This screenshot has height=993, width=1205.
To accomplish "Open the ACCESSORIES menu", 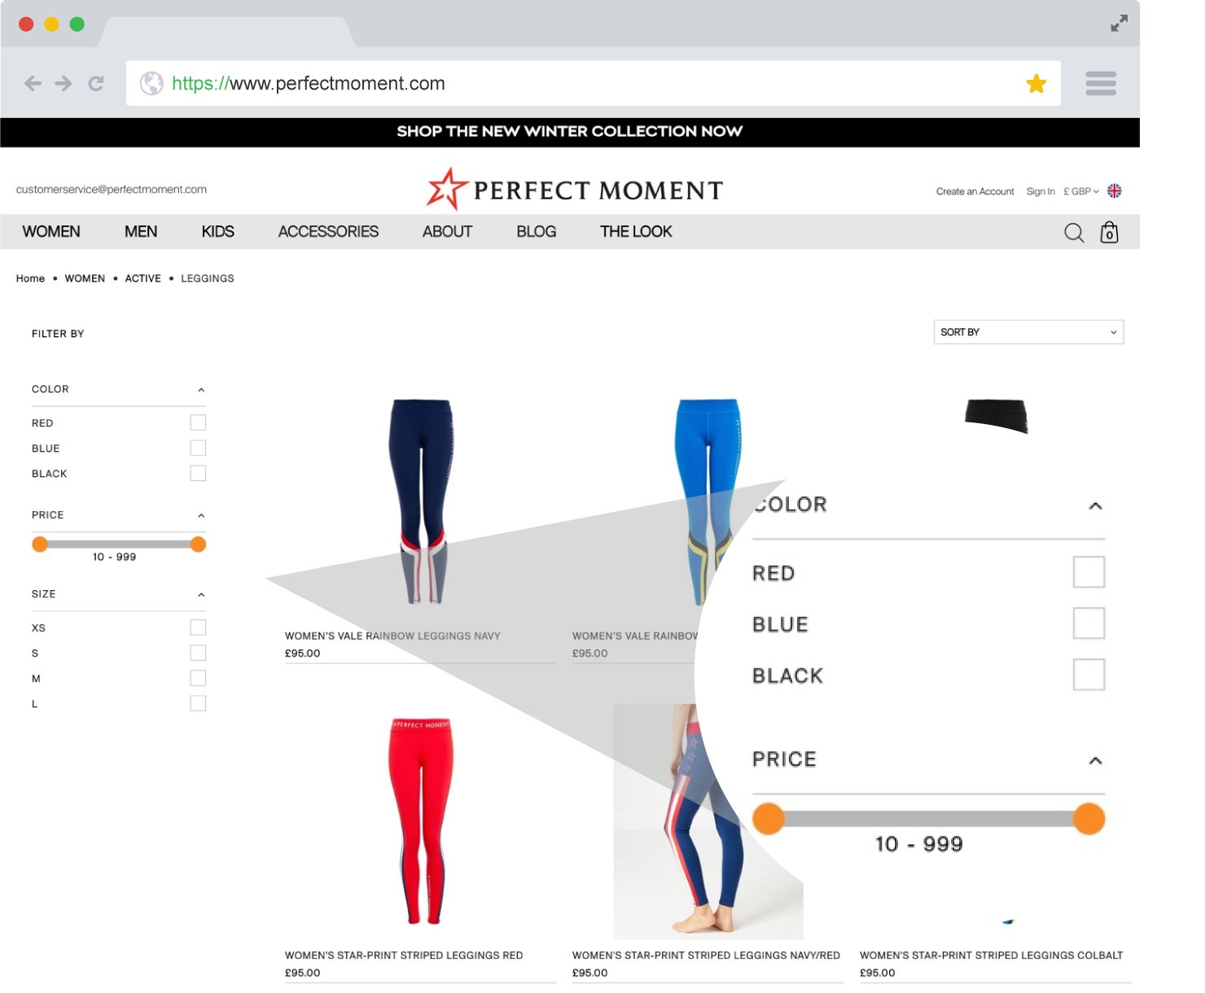I will (x=328, y=232).
